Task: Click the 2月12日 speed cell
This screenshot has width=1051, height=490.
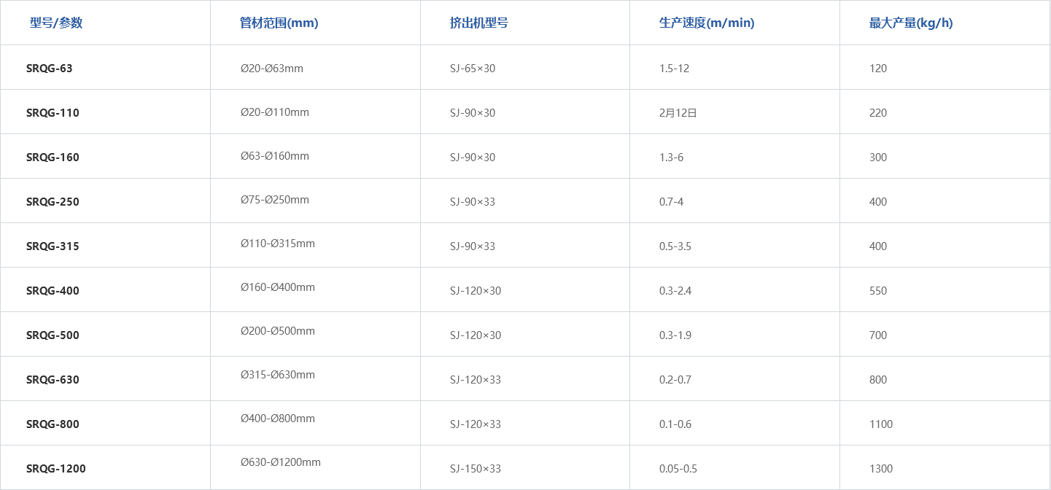Action: (678, 113)
